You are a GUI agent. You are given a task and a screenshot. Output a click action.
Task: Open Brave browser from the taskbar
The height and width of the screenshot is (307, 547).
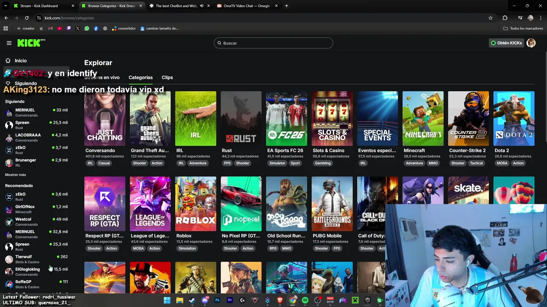click(x=280, y=300)
